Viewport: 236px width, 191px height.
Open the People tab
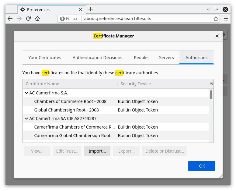coord(141,58)
